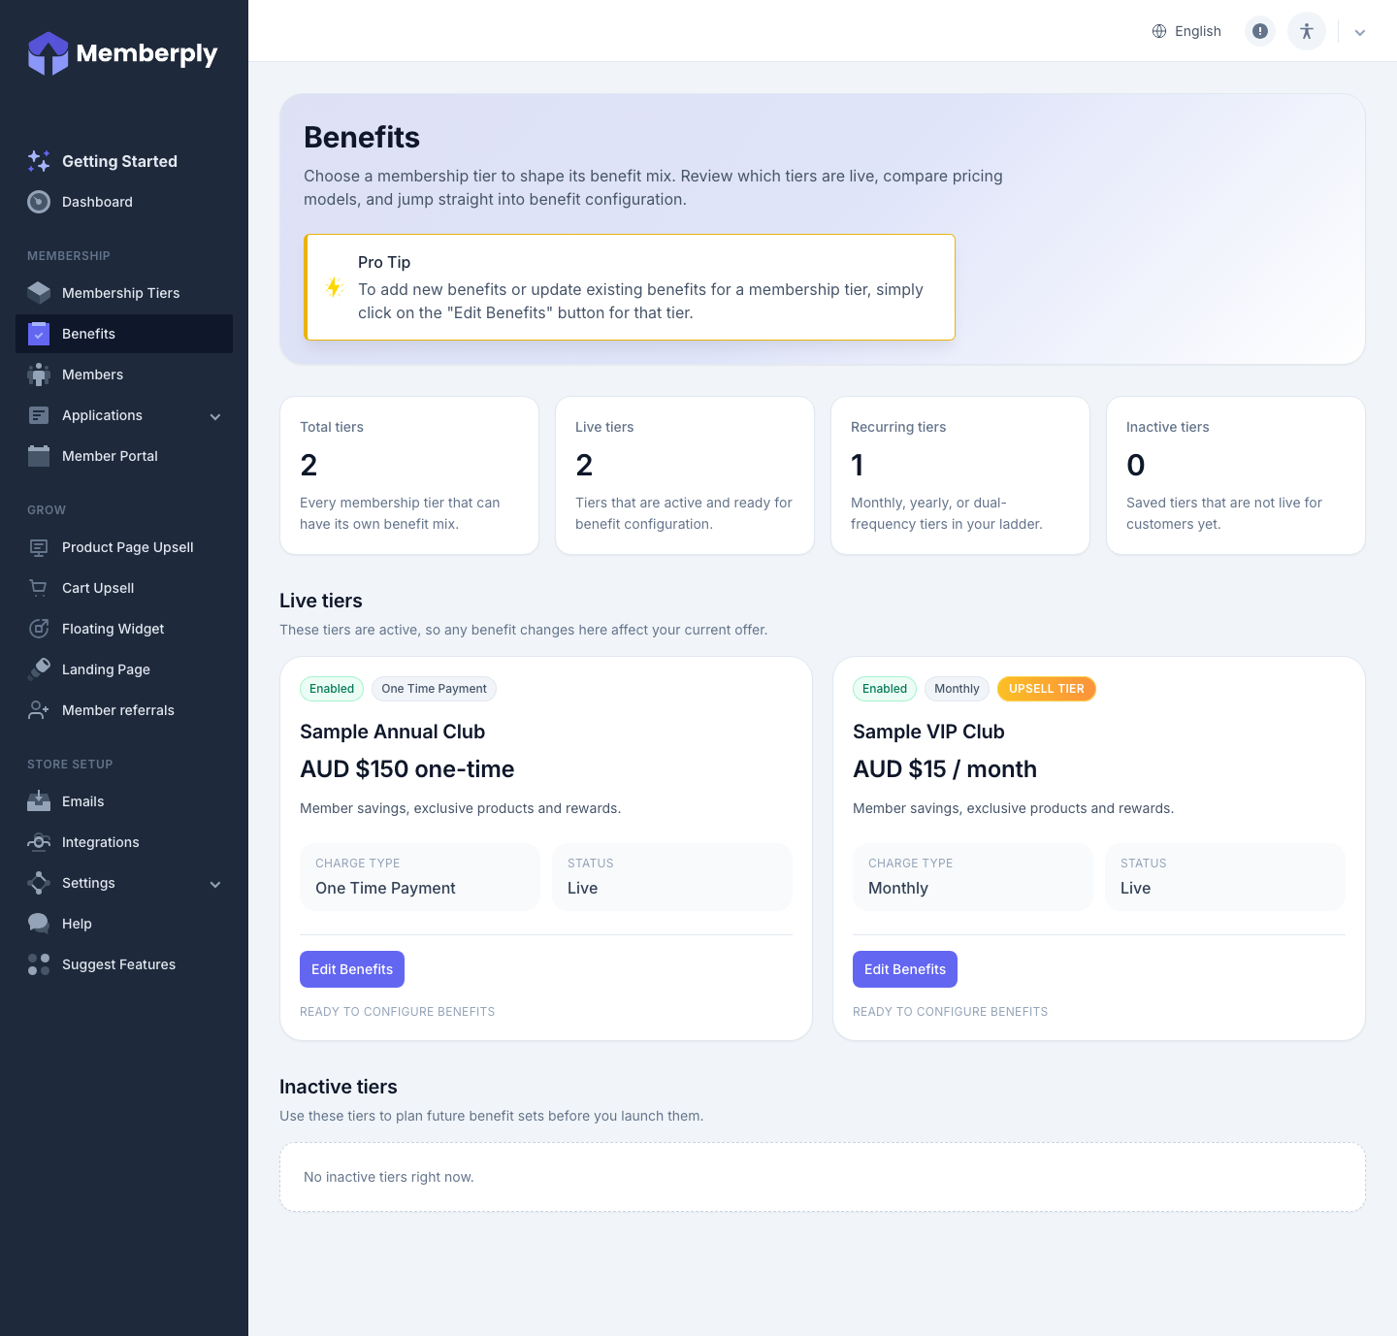Open the accessibility options icon
The height and width of the screenshot is (1336, 1397).
[x=1307, y=31]
